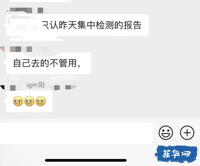Click the blurred part of the top message bubble
Viewport: 200px width, 166px height.
point(24,25)
